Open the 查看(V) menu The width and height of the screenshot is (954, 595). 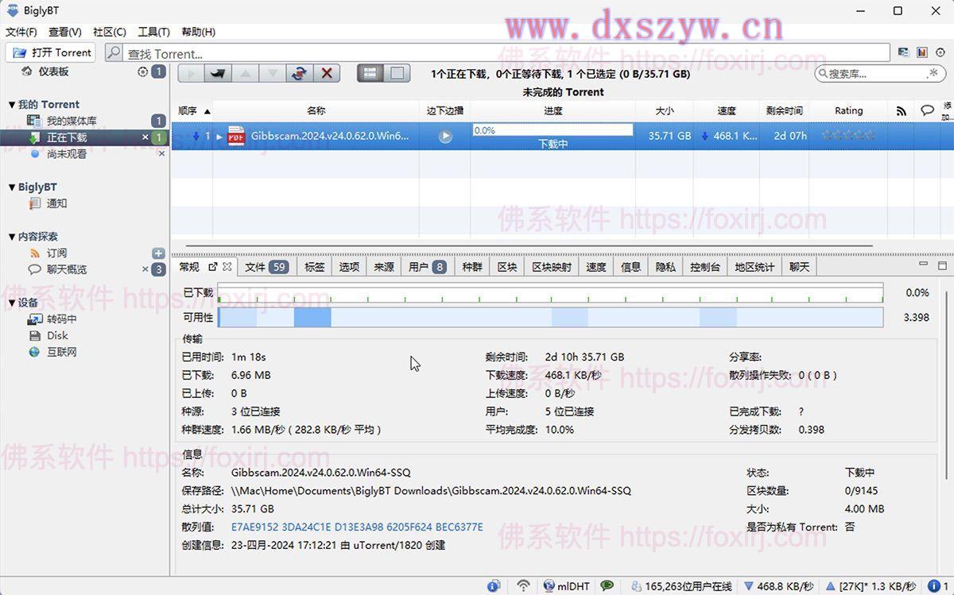coord(64,32)
